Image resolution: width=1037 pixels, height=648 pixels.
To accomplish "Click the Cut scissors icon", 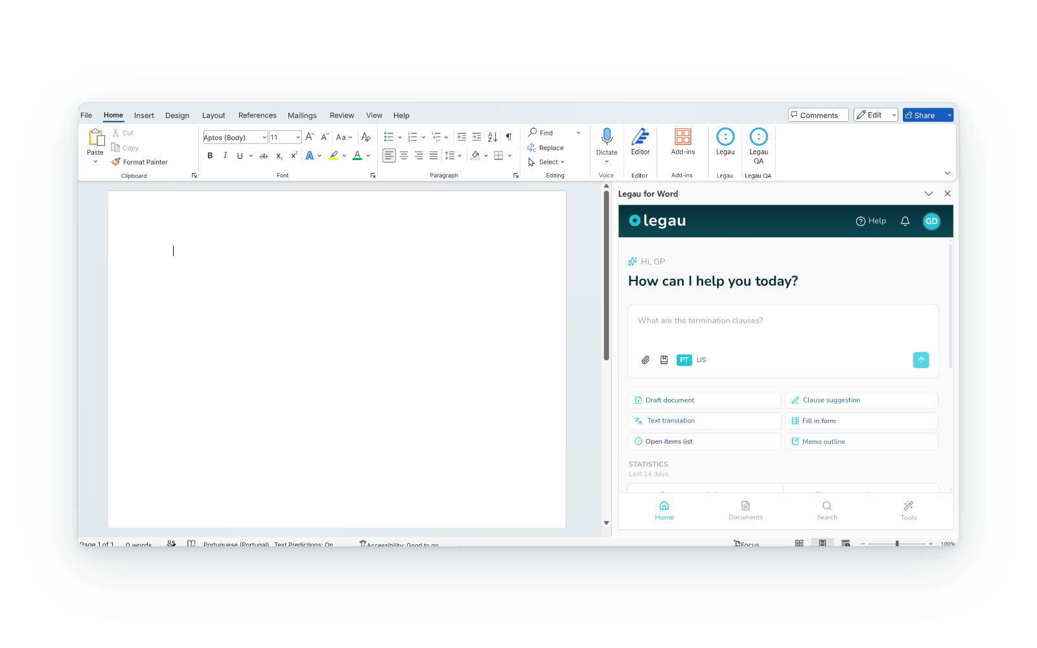I will pyautogui.click(x=116, y=133).
